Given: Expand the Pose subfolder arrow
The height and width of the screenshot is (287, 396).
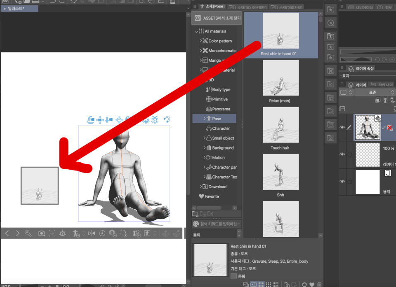Looking at the screenshot, I should point(205,118).
